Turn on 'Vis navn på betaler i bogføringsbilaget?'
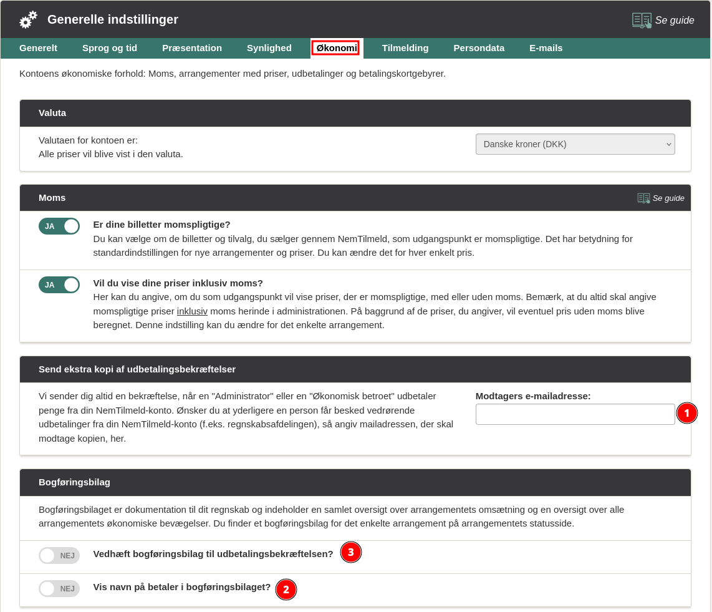Screen dimensions: 712x612 (x=59, y=588)
